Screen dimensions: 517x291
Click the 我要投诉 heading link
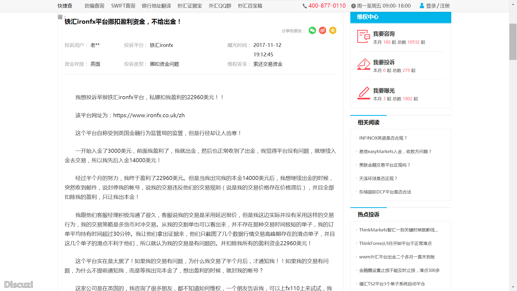coord(384,63)
